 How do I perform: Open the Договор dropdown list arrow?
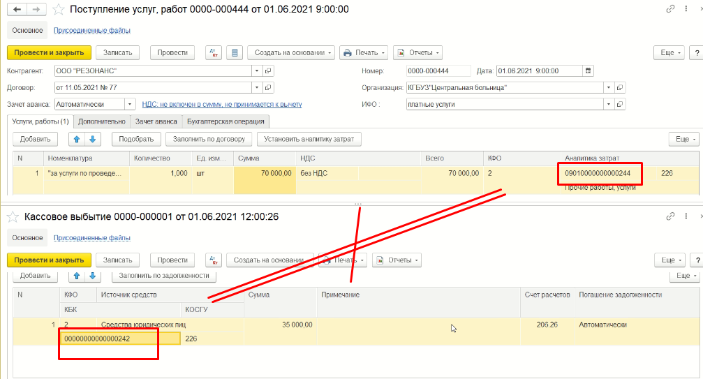257,87
